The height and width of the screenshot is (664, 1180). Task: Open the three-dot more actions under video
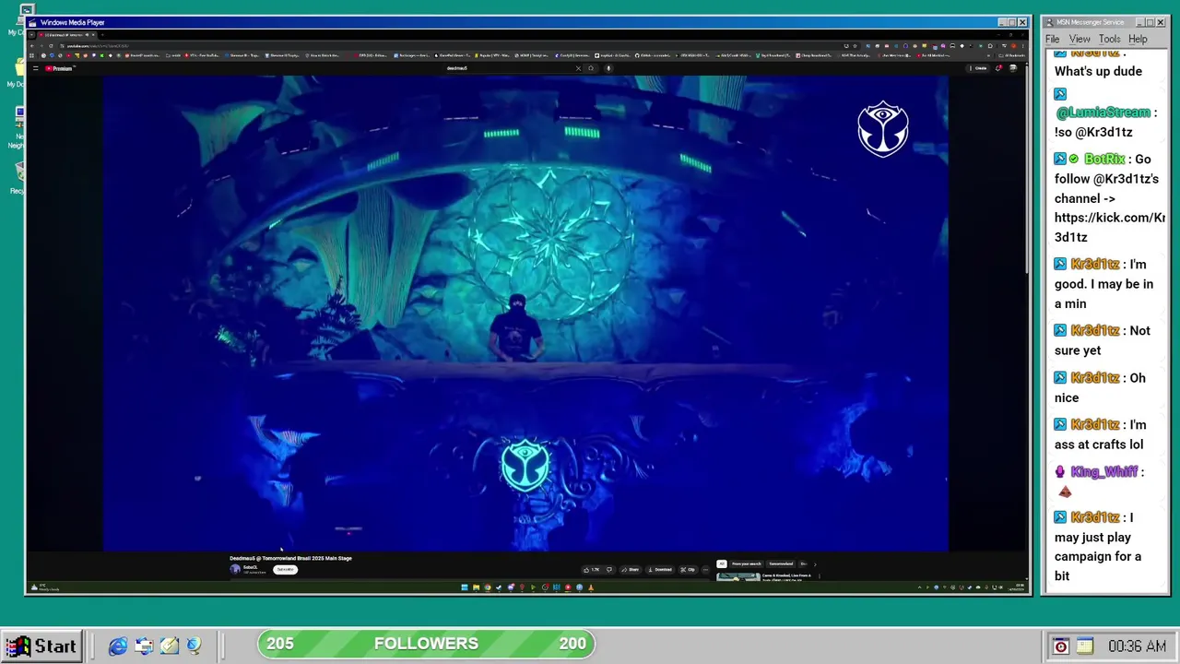click(x=705, y=570)
